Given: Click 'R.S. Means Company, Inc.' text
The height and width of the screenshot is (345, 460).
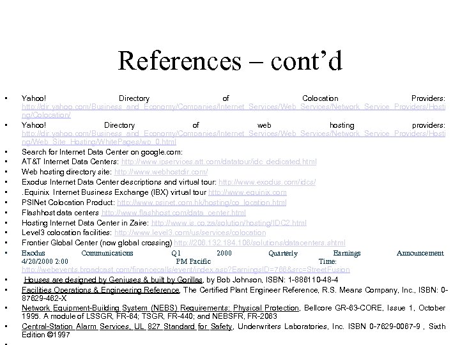Looking at the screenshot, I should pos(369,290).
